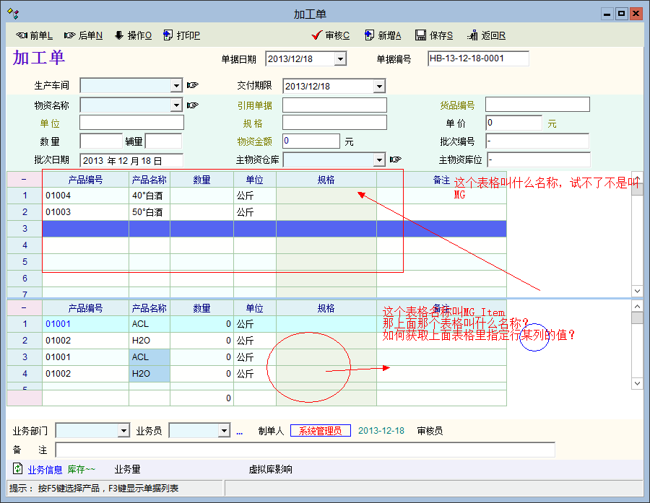Click the 系统管理员 button
The height and width of the screenshot is (503, 650).
pos(320,431)
